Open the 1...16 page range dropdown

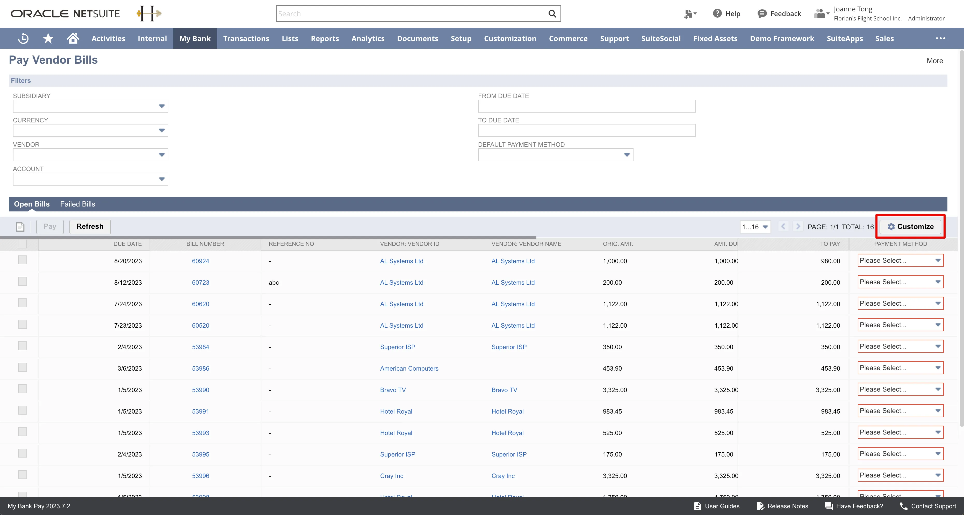pyautogui.click(x=755, y=227)
